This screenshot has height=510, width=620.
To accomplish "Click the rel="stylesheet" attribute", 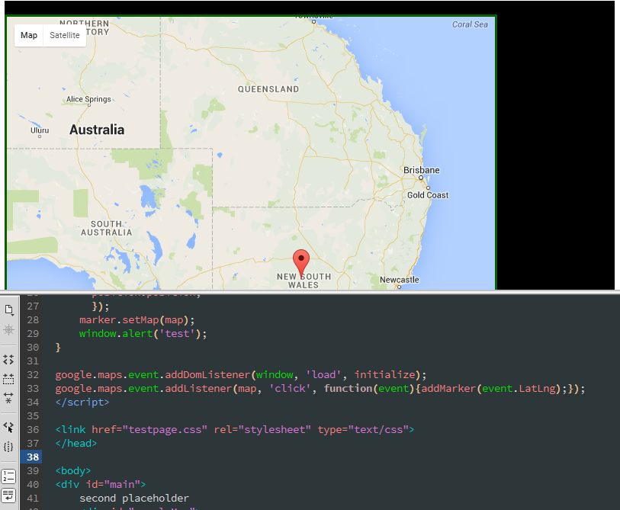I will (262, 430).
